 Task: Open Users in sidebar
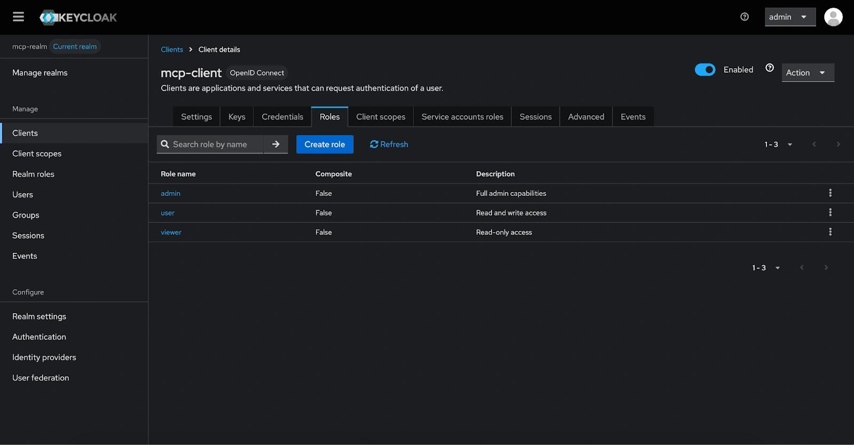point(74,195)
